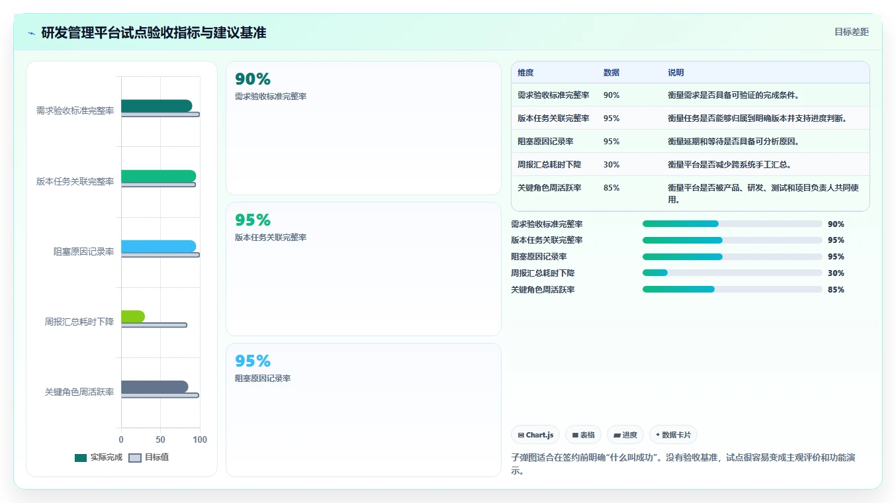Click the green 95% card for 版本任务关联完整率
Image resolution: width=896 pixels, height=503 pixels.
pyautogui.click(x=363, y=269)
